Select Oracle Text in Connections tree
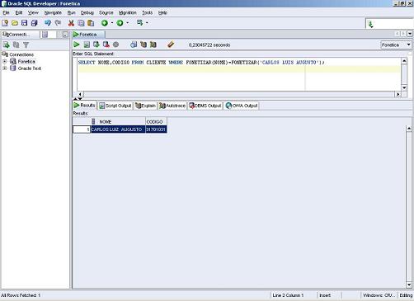Viewport: 414px width, 301px height. 30,68
